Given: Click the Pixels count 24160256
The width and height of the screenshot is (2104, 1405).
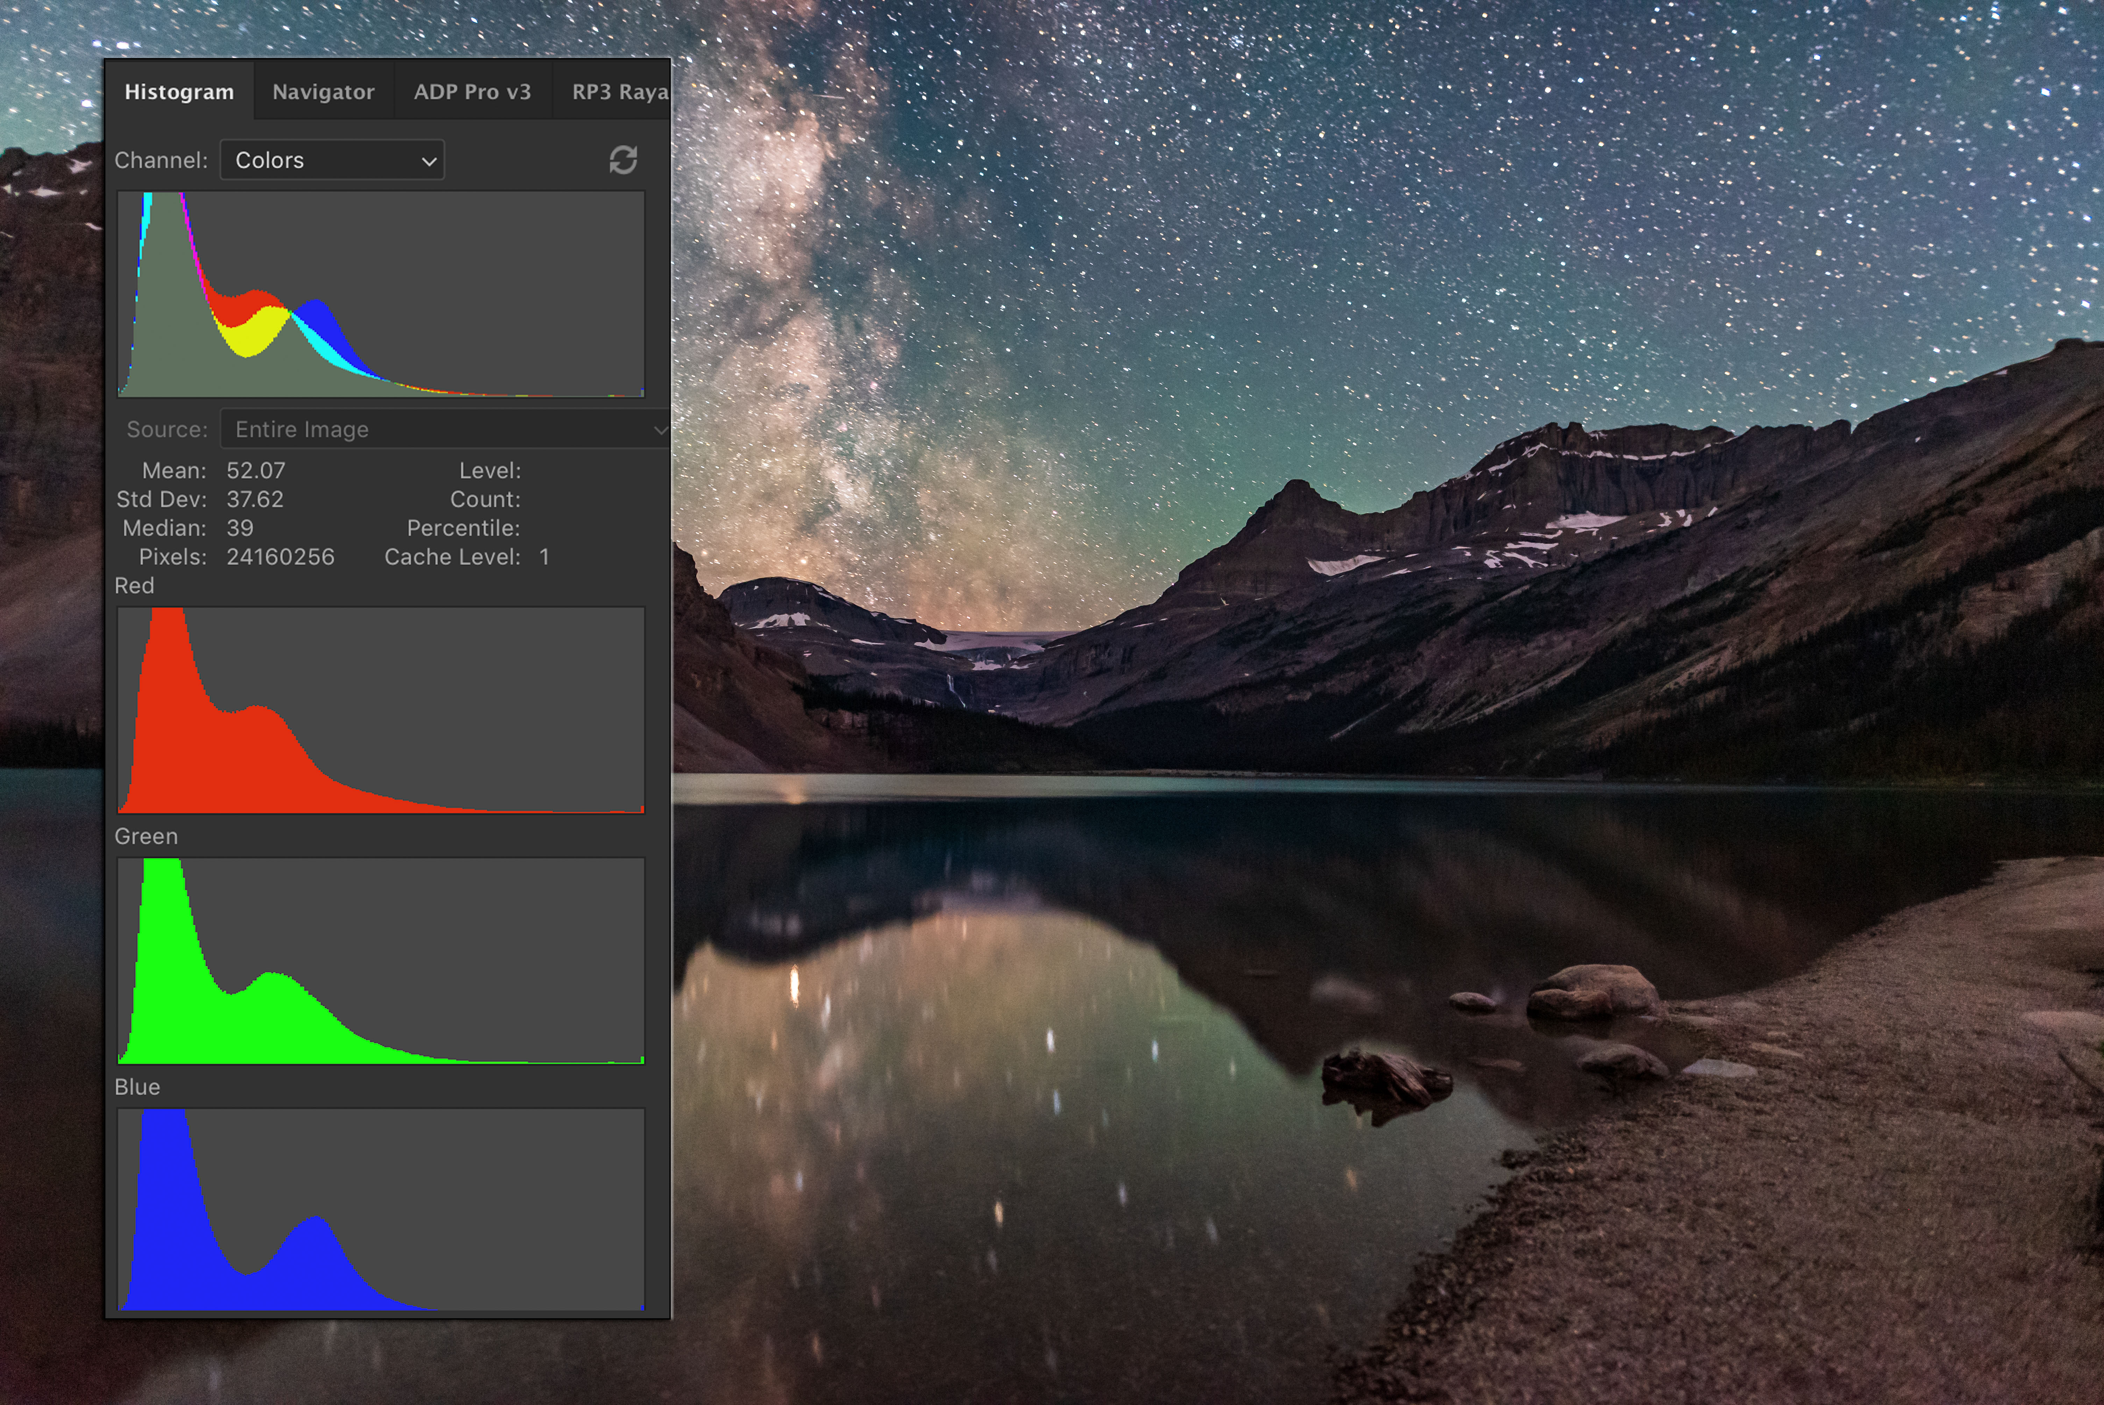Looking at the screenshot, I should pyautogui.click(x=280, y=557).
